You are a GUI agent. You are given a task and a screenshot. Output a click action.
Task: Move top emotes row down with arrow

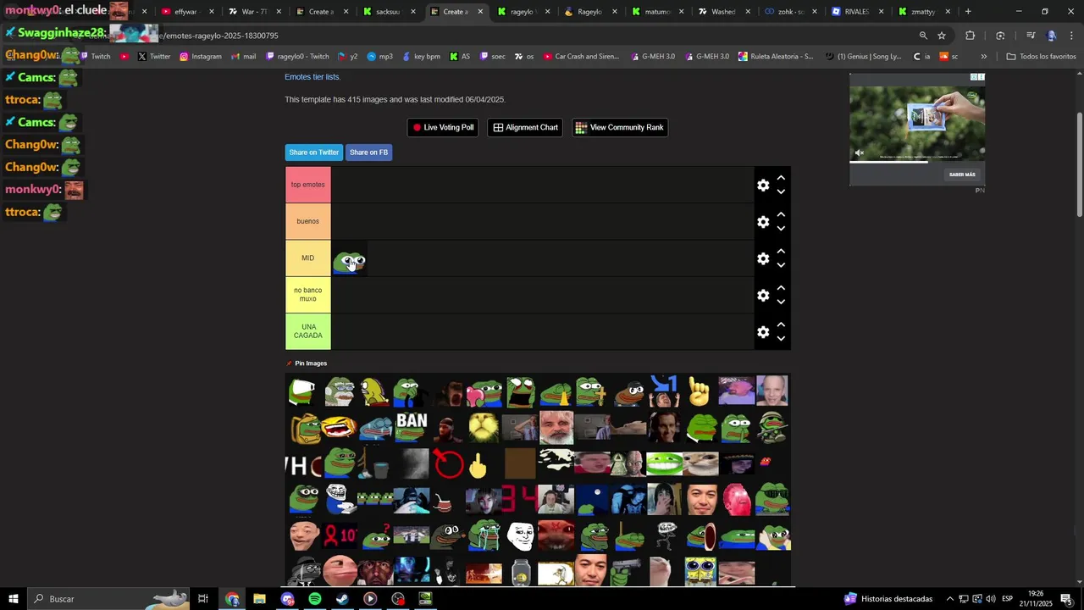pyautogui.click(x=781, y=191)
